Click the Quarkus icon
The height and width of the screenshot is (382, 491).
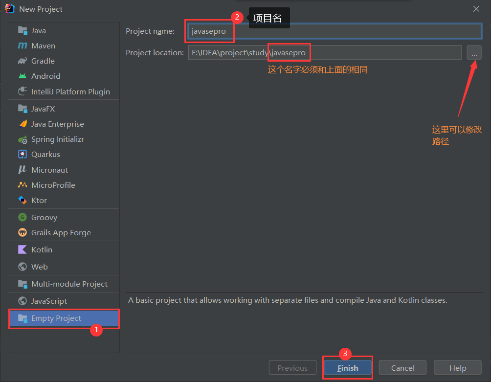tap(22, 155)
